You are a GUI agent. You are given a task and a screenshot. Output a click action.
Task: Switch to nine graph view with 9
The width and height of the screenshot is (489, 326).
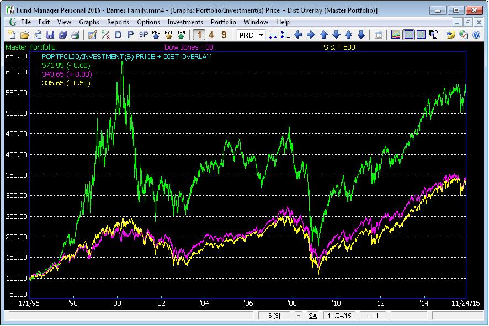coord(224,35)
